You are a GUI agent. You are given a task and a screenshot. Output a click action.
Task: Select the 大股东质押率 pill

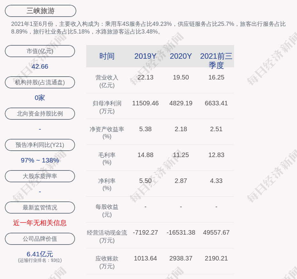40,176
